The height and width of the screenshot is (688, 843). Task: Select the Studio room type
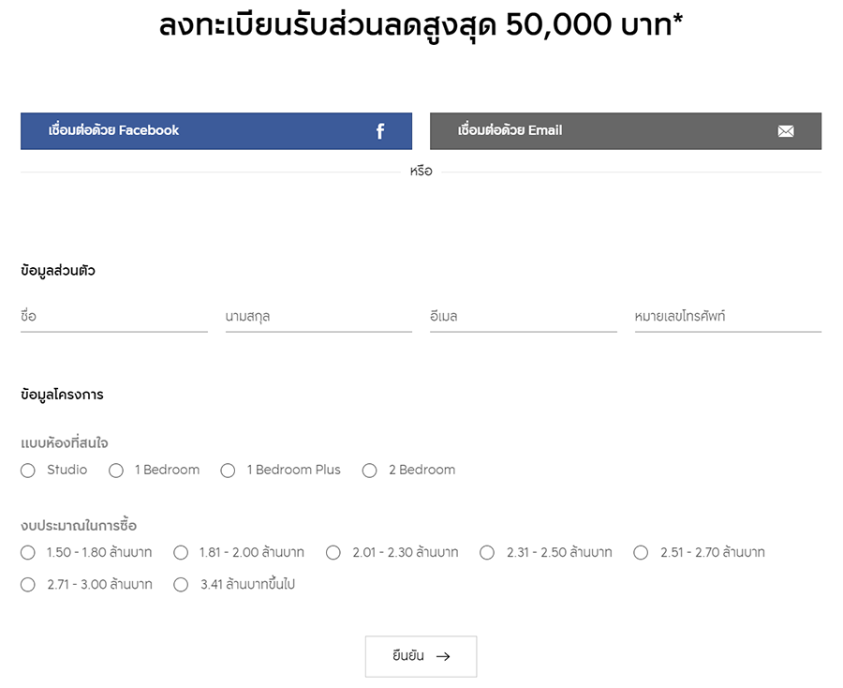tap(28, 471)
